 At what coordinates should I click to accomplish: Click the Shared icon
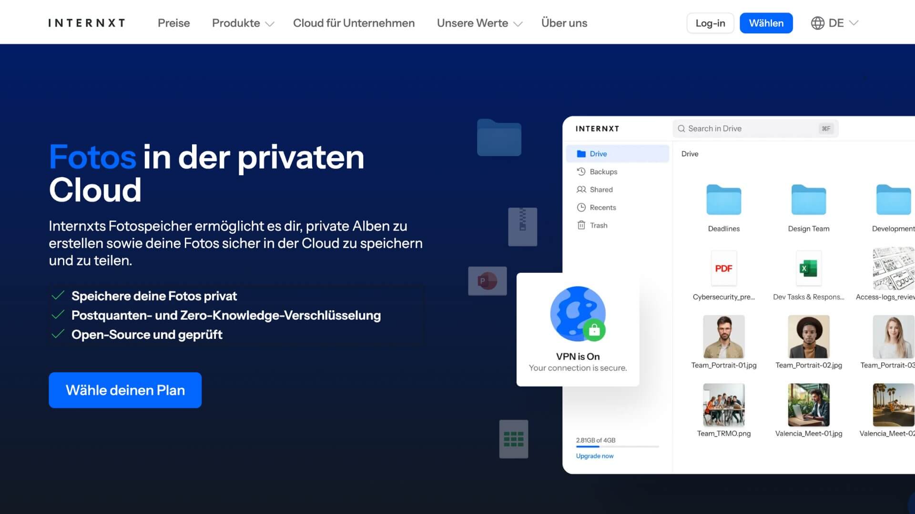(x=581, y=189)
